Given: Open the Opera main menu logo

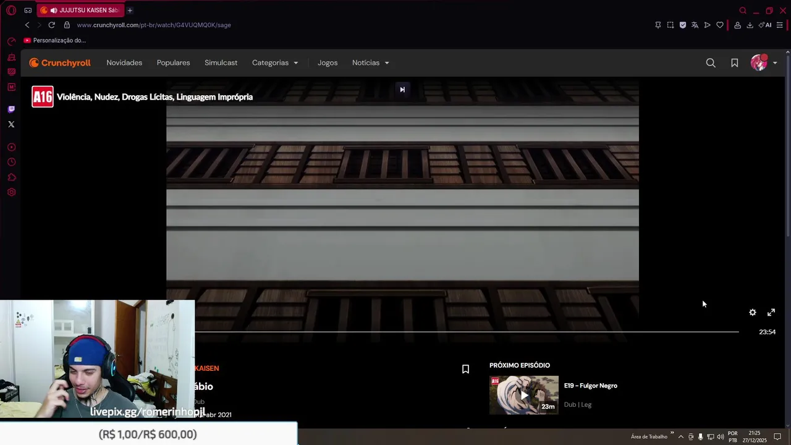Looking at the screenshot, I should (11, 11).
